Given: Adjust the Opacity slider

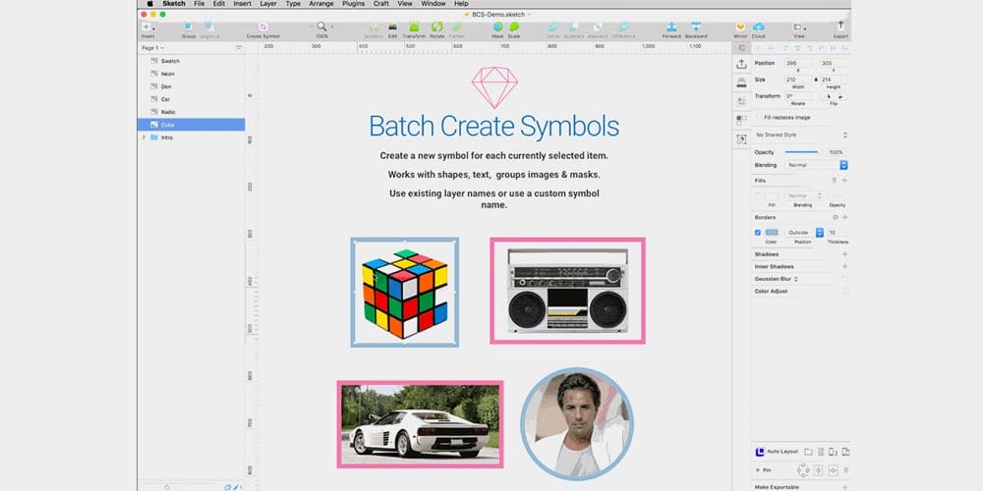Looking at the screenshot, I should [802, 152].
